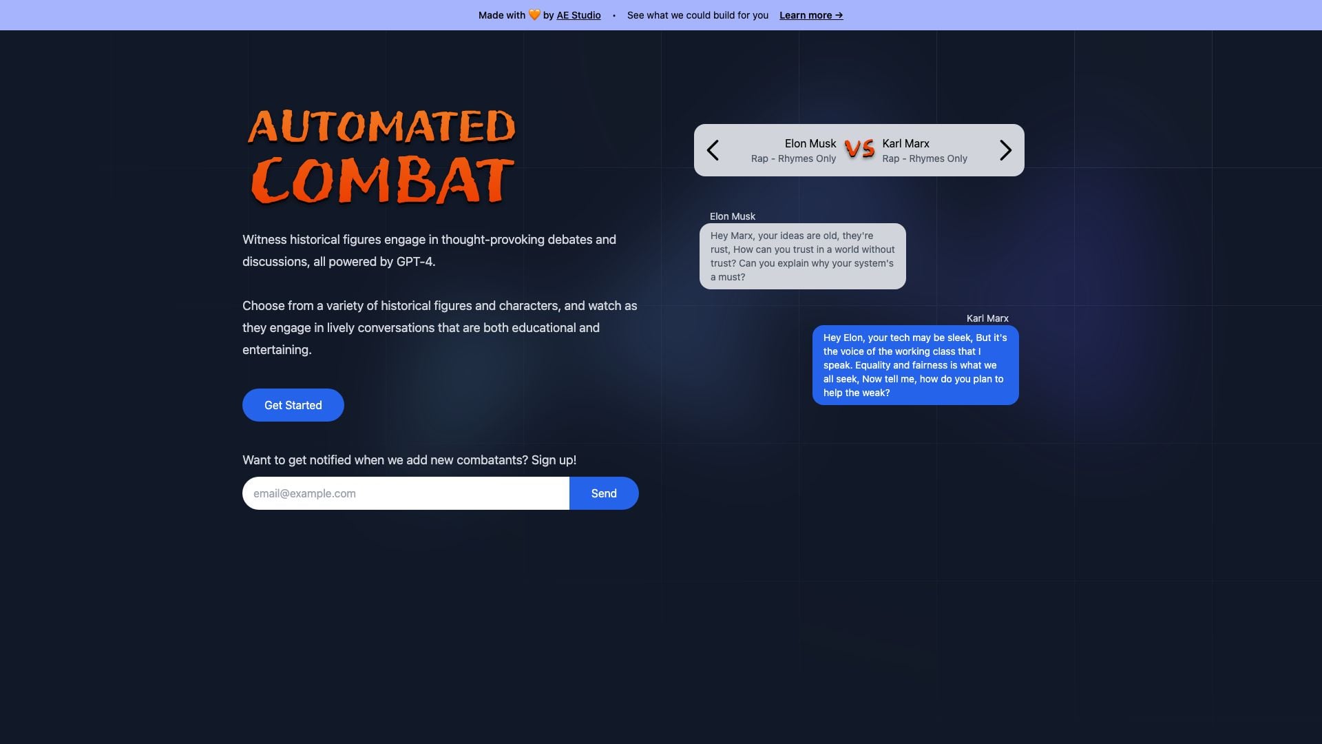Click the Automated Combat logo title
The width and height of the screenshot is (1322, 744).
pos(381,157)
